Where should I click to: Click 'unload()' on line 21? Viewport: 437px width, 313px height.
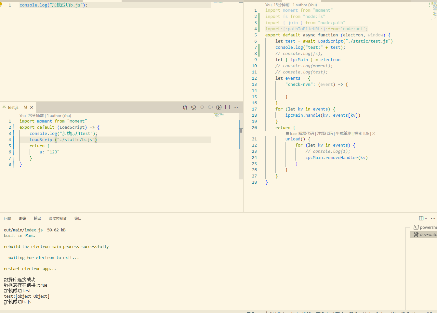pos(295,139)
